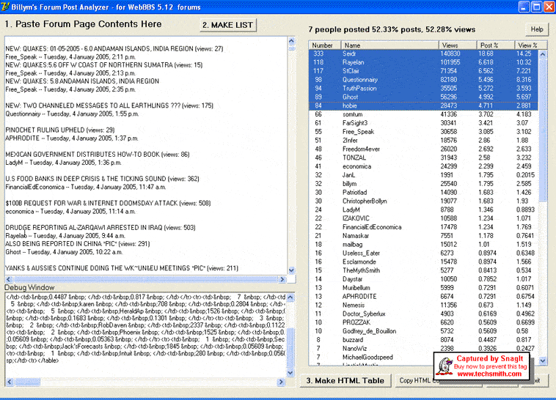
Task: Select the hobie row
Action: point(423,105)
